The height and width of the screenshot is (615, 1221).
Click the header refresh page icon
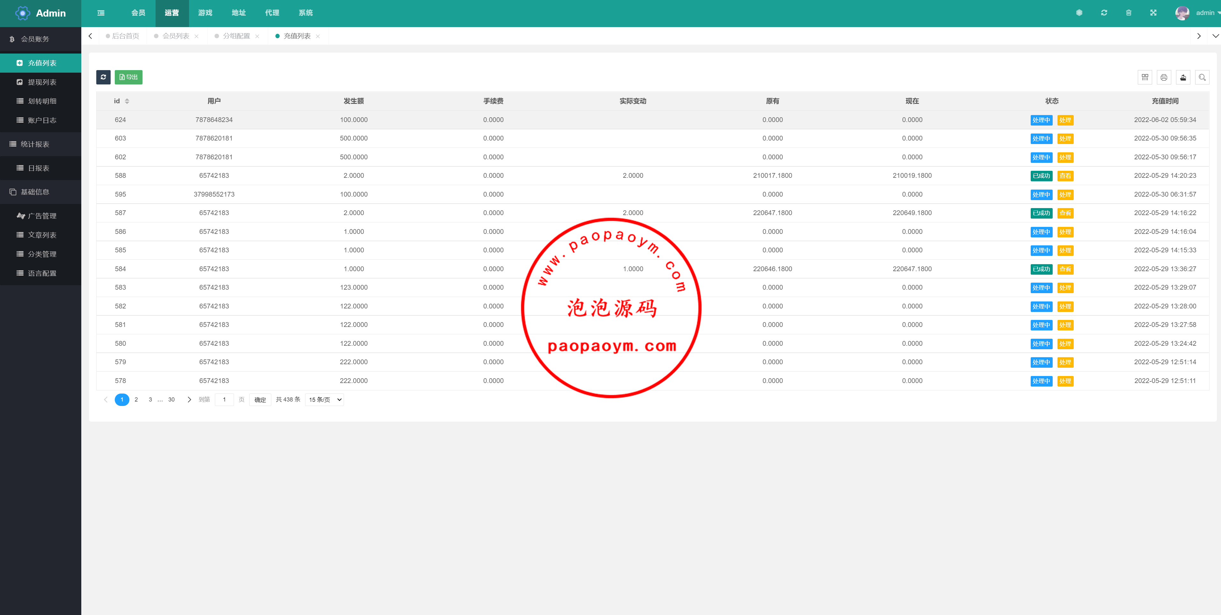pos(1104,13)
